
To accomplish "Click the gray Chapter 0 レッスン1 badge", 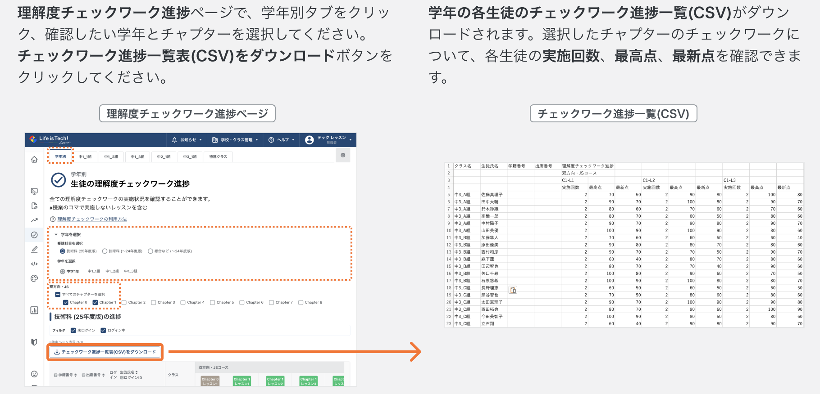I will coord(210,381).
